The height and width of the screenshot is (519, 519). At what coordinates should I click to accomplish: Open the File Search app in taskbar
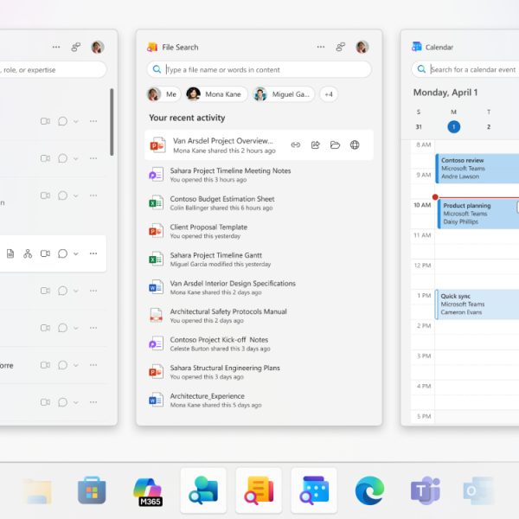coord(259,490)
